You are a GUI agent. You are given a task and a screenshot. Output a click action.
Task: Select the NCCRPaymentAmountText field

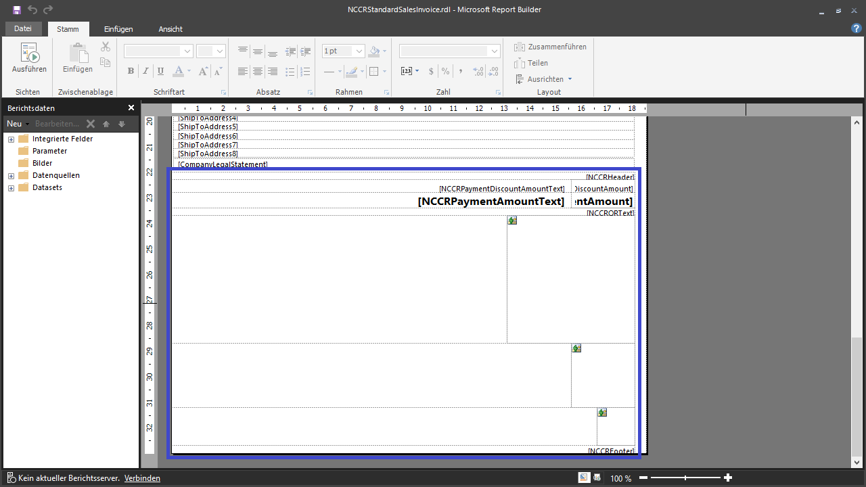coord(491,202)
